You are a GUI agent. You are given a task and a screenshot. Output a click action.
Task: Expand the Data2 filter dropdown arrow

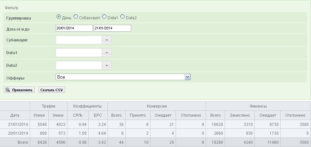[x=107, y=66]
